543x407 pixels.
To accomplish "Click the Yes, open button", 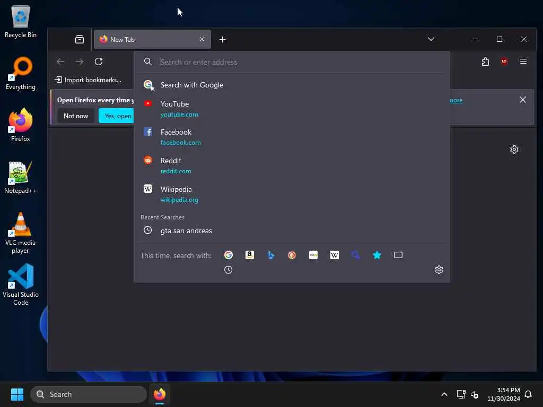I will (x=117, y=116).
